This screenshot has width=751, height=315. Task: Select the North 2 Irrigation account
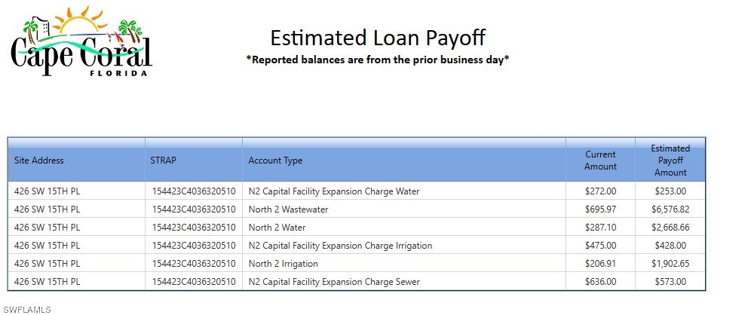pyautogui.click(x=283, y=264)
